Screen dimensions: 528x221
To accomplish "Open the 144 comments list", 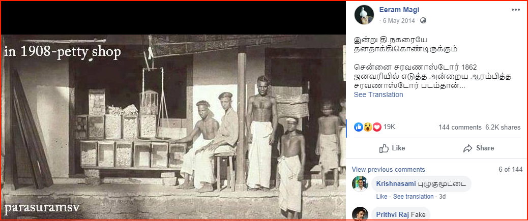I will tap(460, 128).
